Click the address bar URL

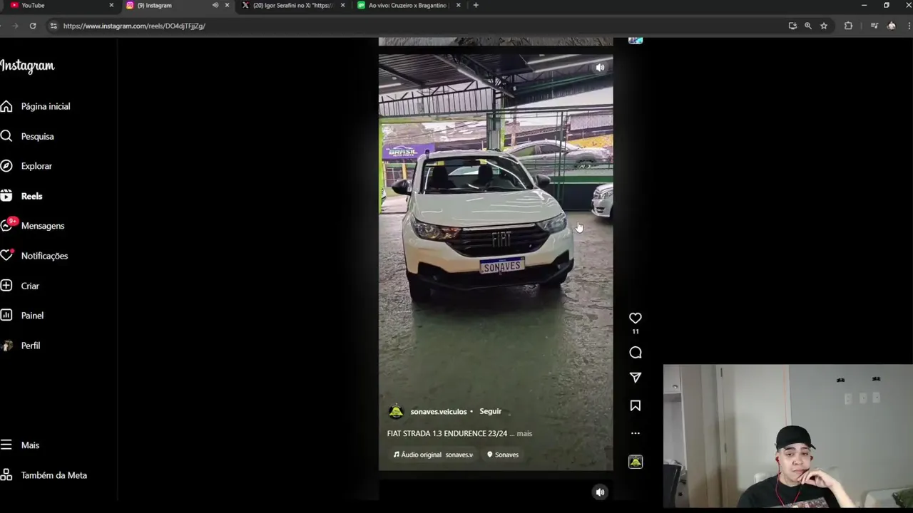coord(134,26)
